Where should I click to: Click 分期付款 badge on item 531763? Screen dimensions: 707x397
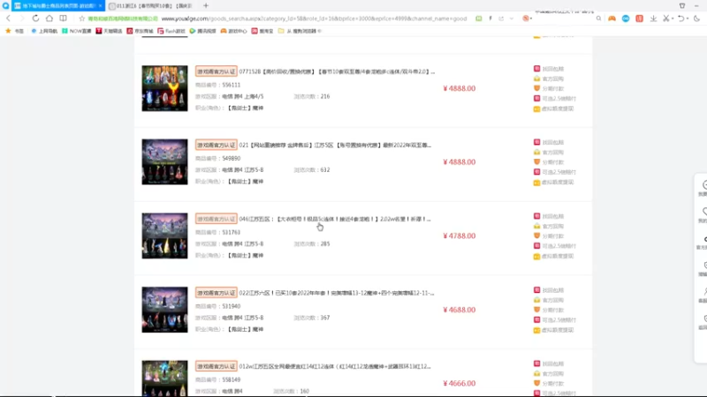coord(549,236)
